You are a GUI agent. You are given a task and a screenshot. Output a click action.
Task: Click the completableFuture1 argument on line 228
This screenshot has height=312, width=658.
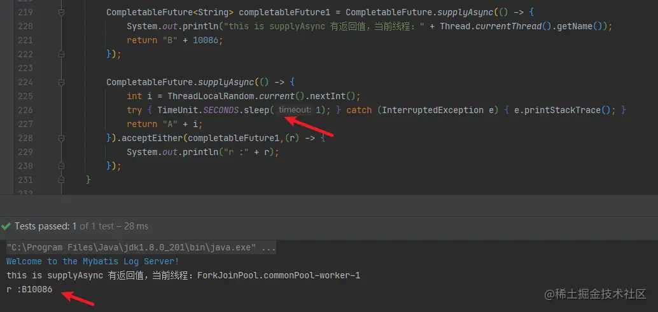pyautogui.click(x=234, y=138)
